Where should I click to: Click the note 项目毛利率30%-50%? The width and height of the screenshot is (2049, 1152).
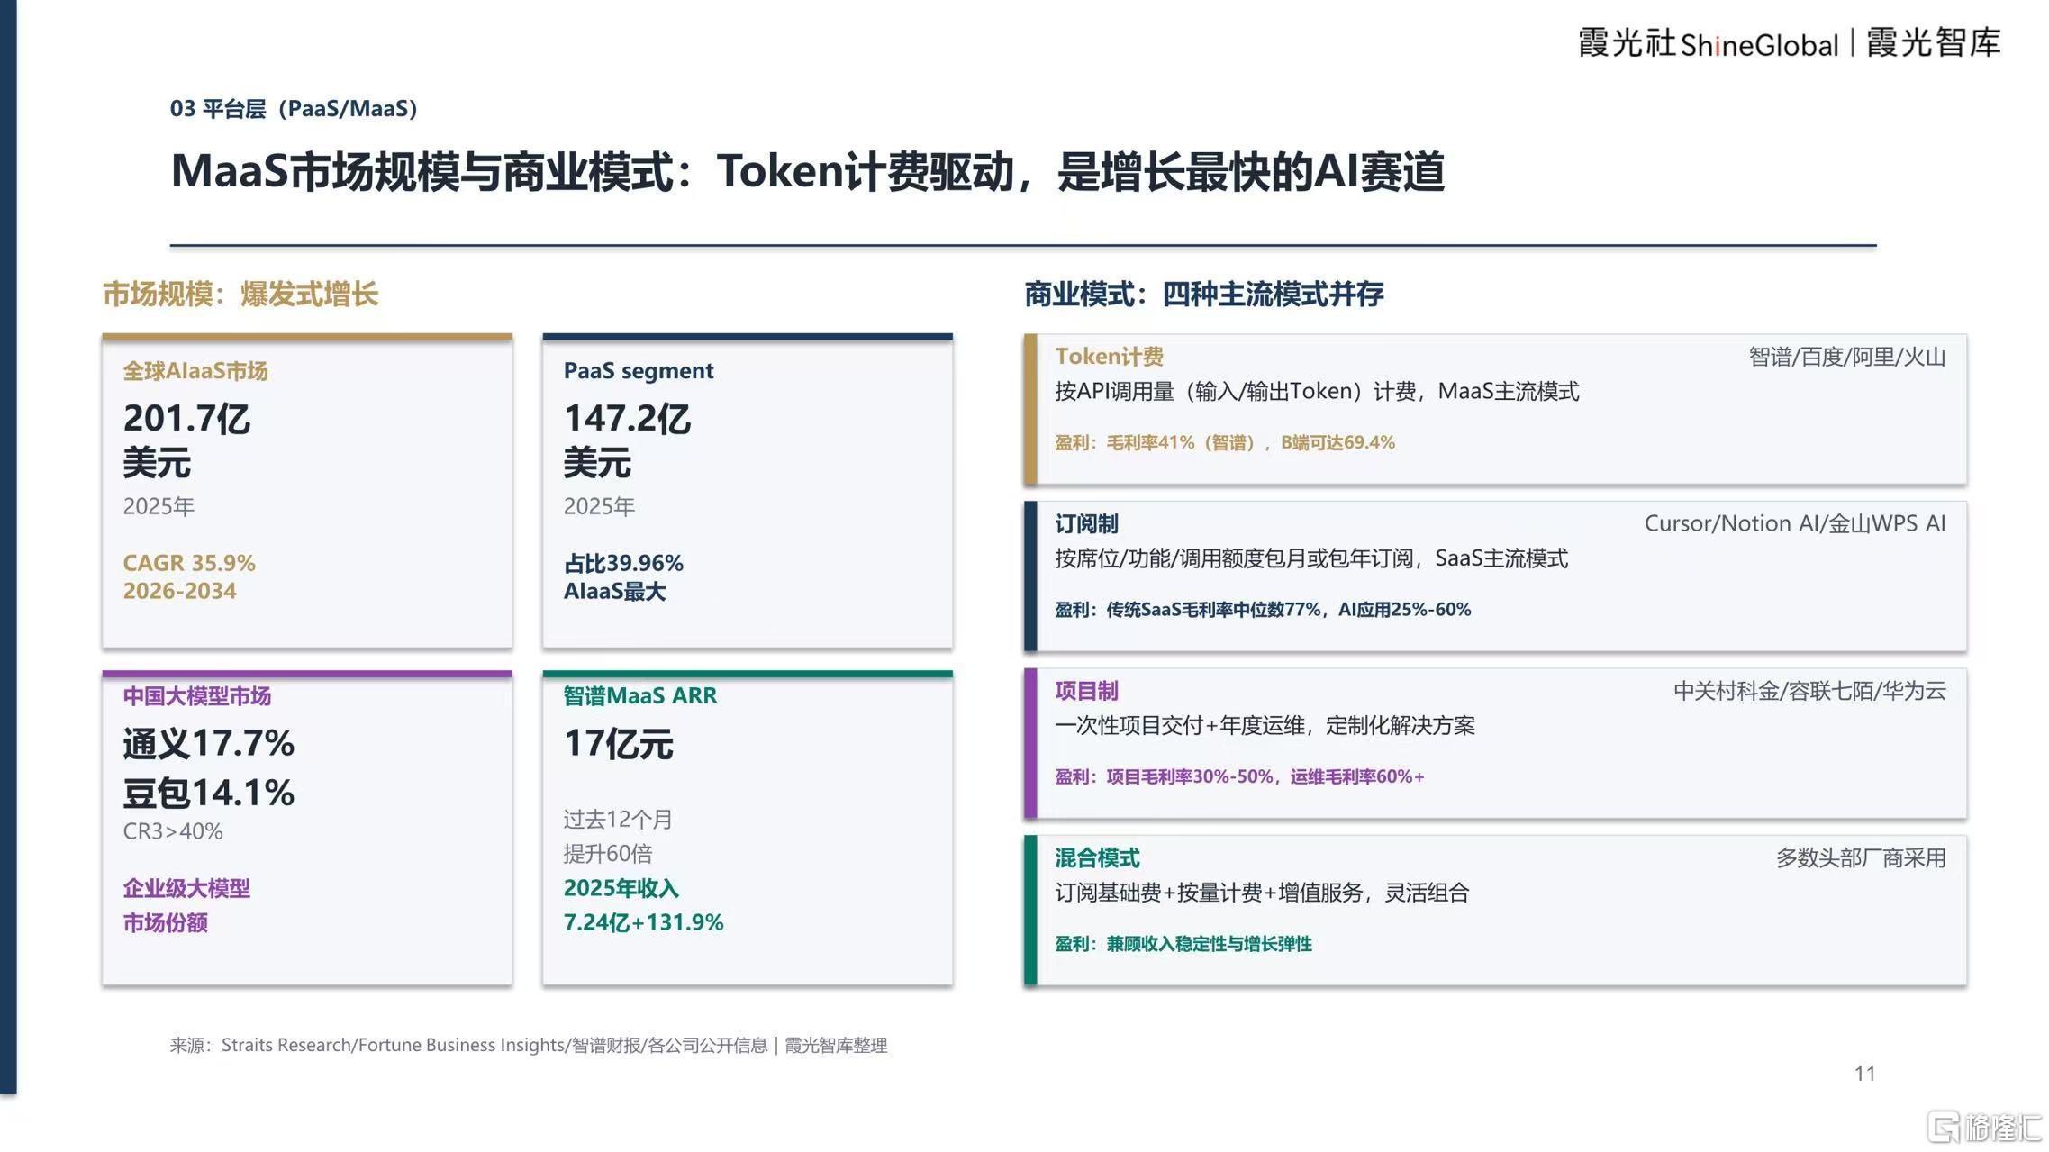point(1190,777)
